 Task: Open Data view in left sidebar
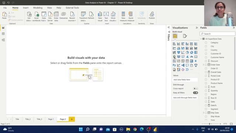click(x=3, y=34)
